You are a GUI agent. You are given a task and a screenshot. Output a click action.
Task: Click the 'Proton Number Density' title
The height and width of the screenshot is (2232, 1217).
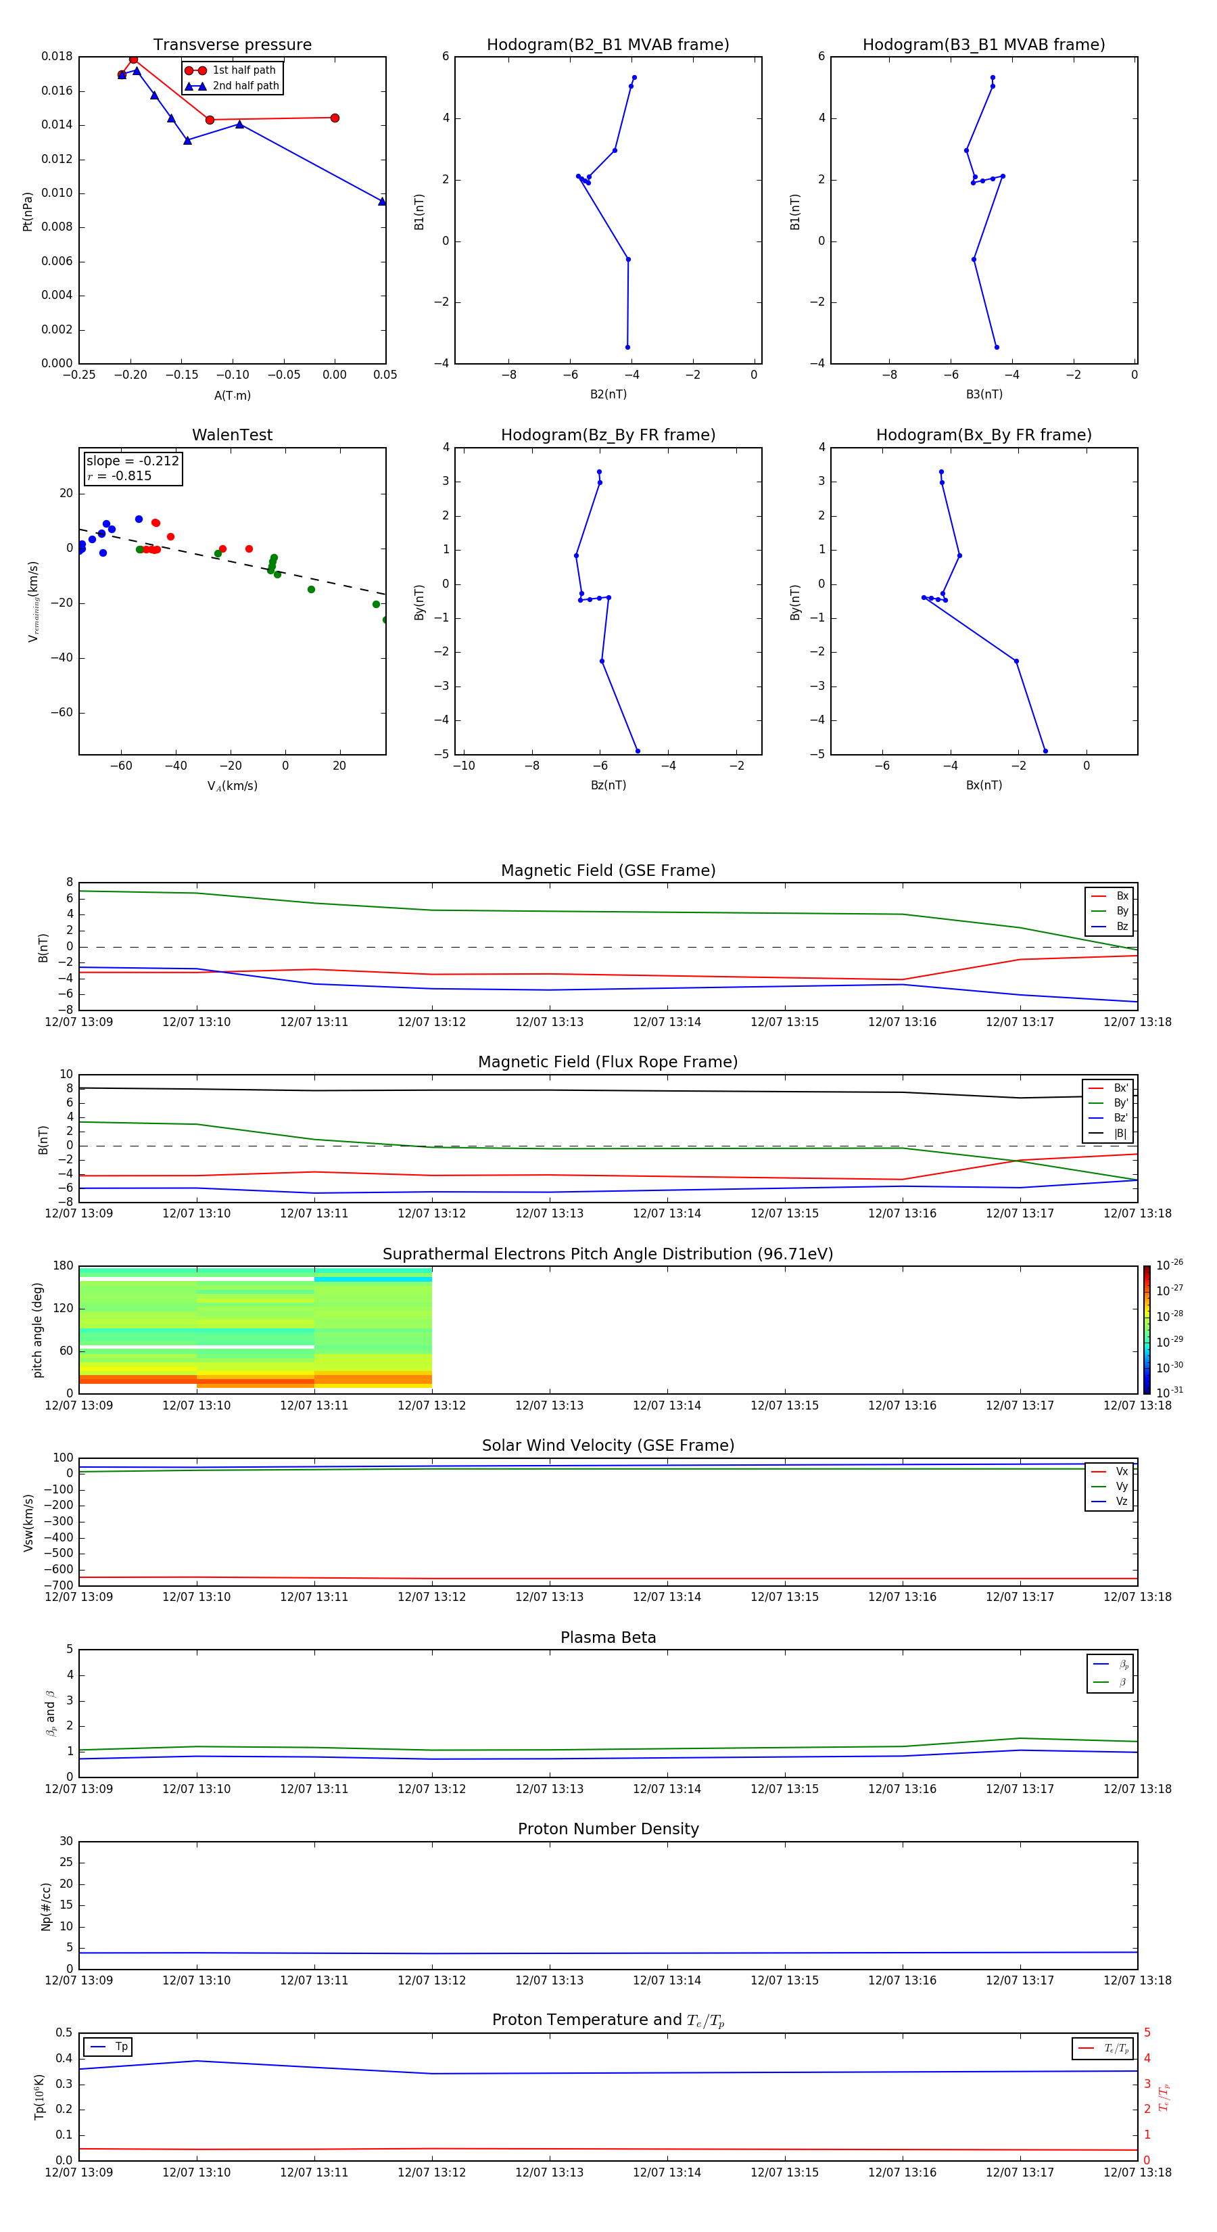click(x=608, y=1829)
